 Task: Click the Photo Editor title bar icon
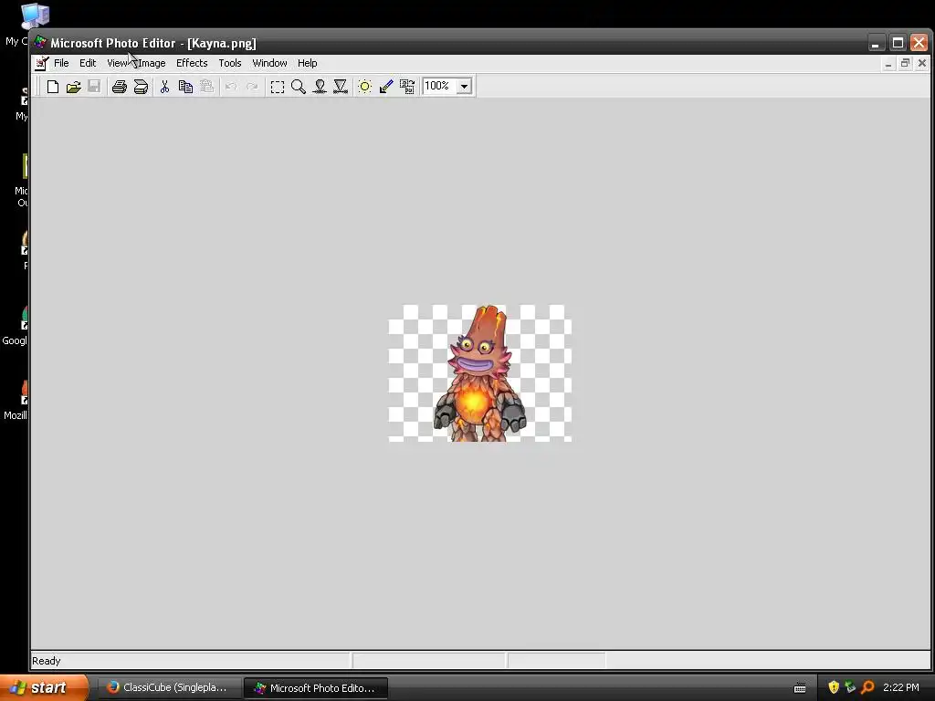coord(40,42)
